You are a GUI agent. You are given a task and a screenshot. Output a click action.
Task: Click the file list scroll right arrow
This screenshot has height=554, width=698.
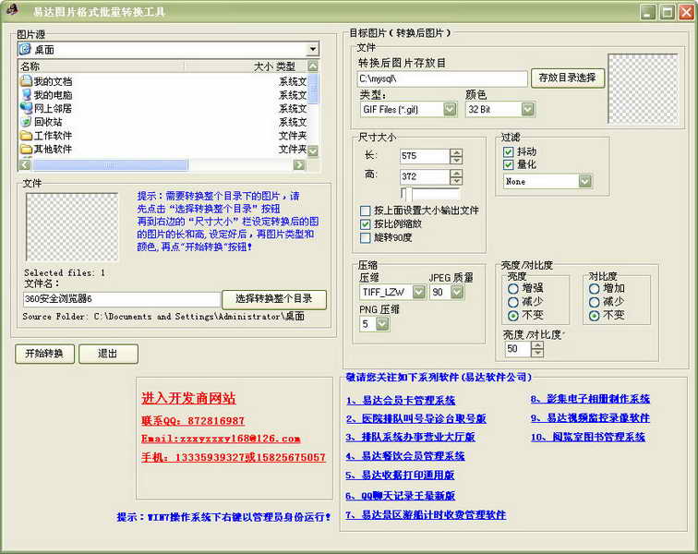tap(299, 165)
